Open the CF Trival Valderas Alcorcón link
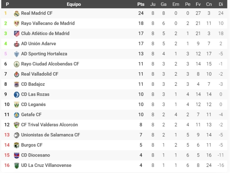This screenshot has width=230, height=173. (x=49, y=125)
